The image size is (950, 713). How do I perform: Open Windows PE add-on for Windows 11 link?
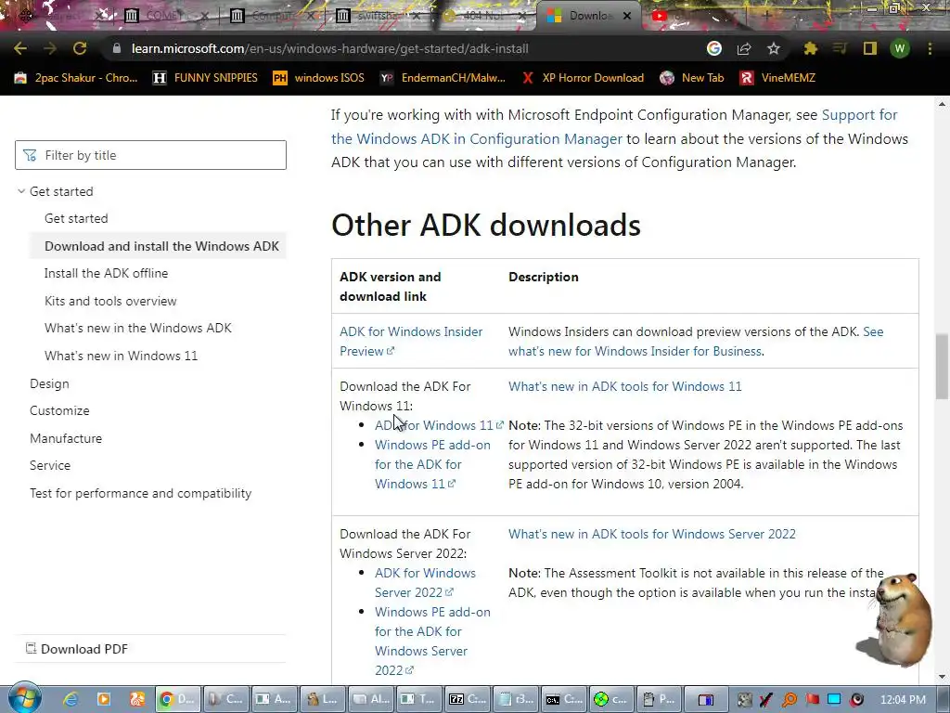[432, 464]
